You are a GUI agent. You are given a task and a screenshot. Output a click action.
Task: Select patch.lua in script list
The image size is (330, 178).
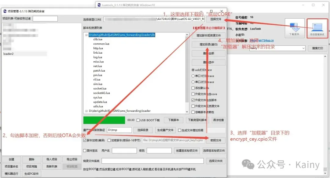[99, 70]
